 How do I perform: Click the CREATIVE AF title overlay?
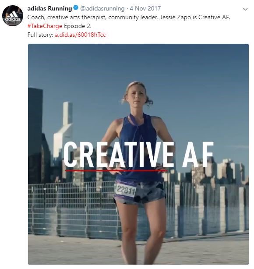[138, 155]
